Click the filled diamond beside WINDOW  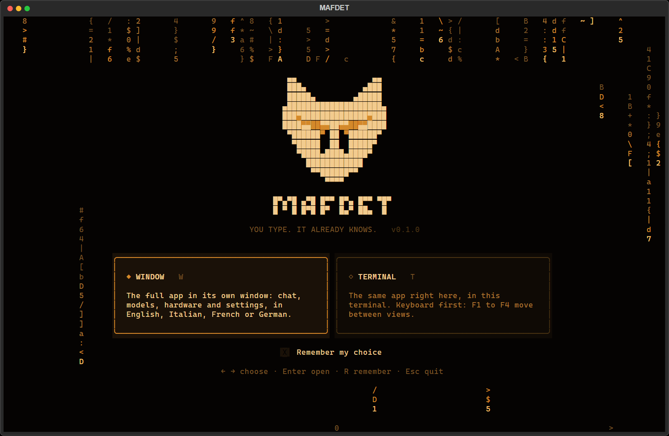[x=128, y=277]
